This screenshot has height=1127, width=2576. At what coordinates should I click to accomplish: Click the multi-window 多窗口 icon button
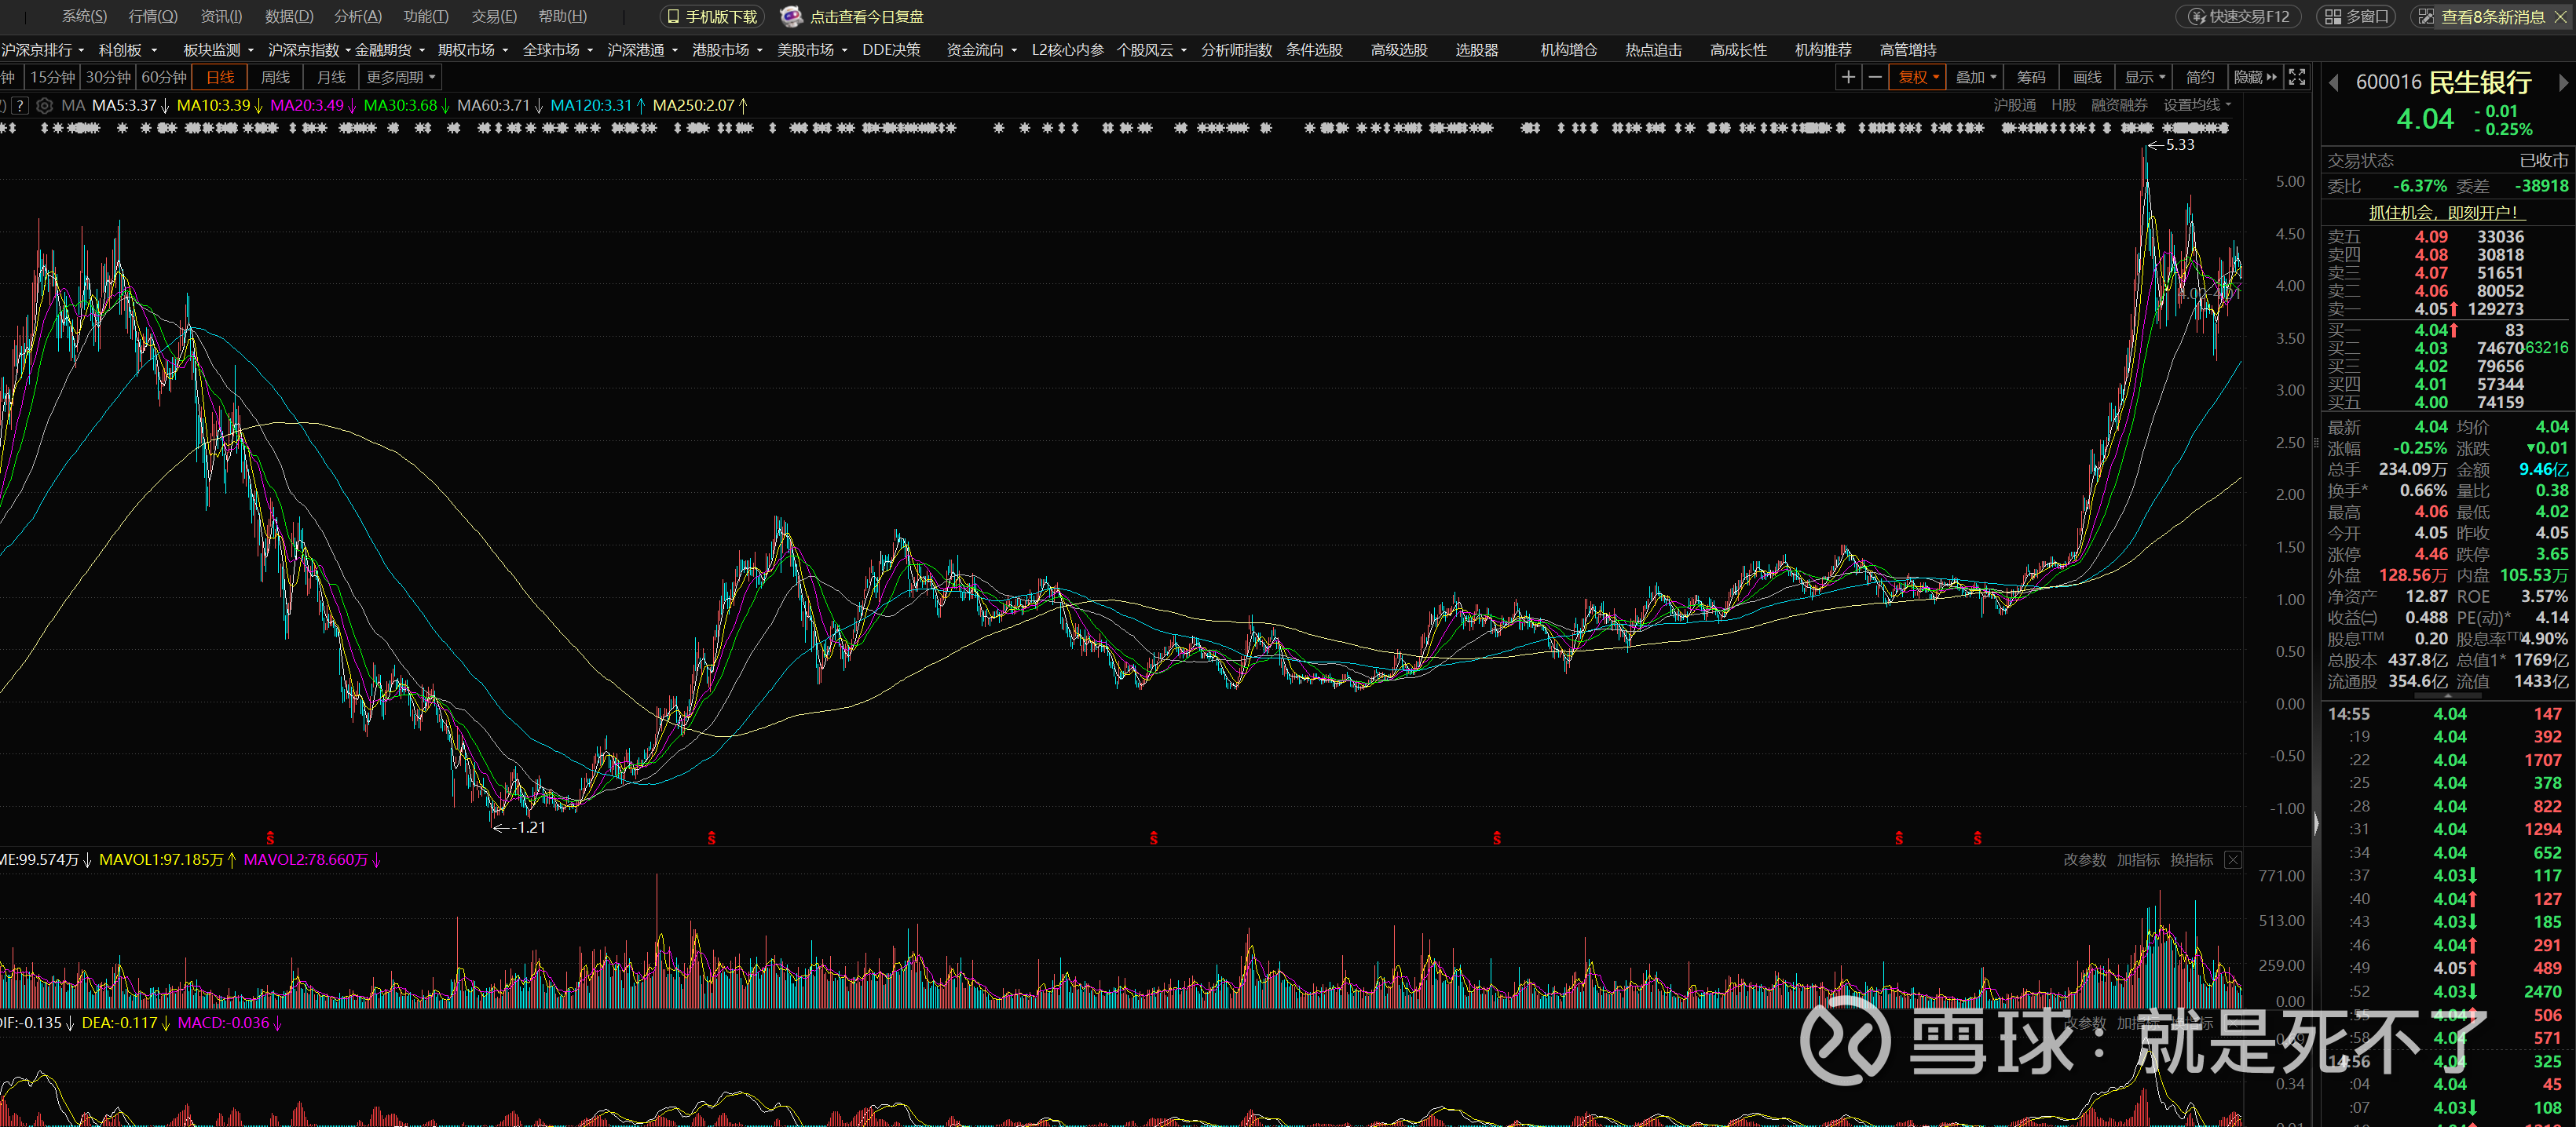point(2357,16)
